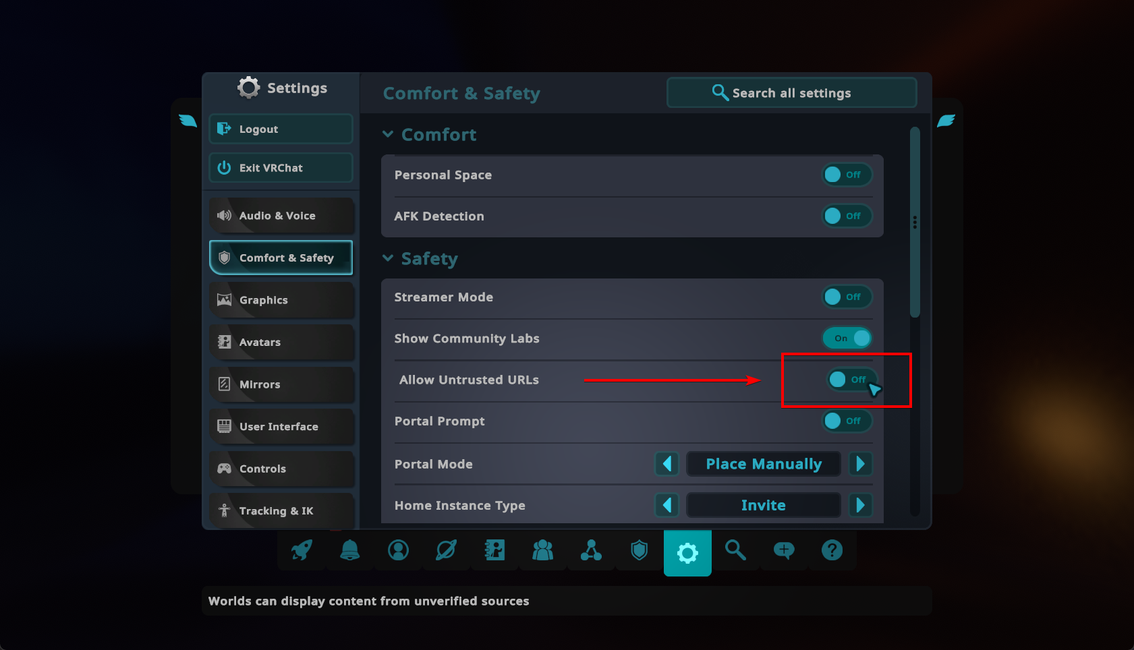
Task: Collapse the Safety section
Action: click(389, 258)
